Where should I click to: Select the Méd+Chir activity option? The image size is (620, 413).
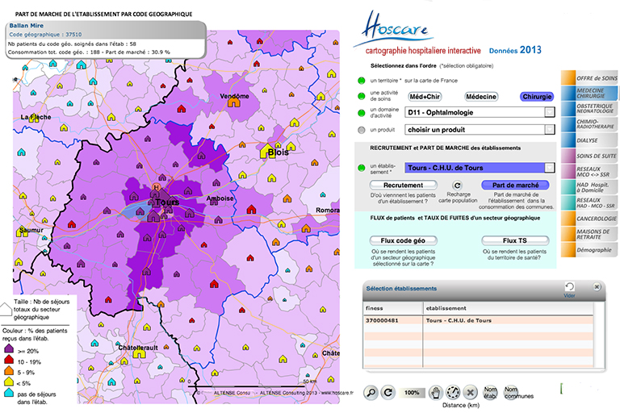tap(425, 96)
